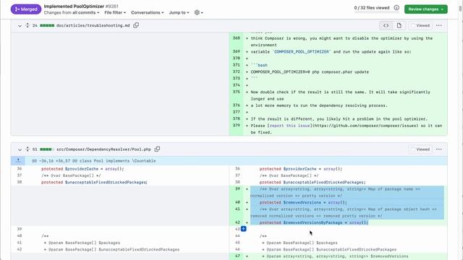Open more options menu for Pool.php
Viewport: 463px width, 260px height.
439,149
